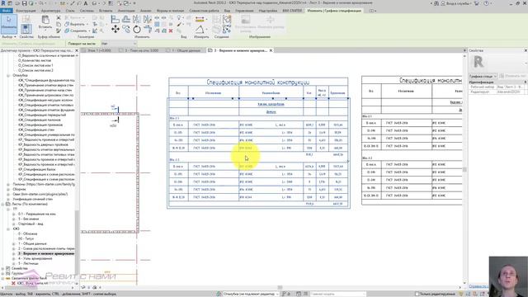Collapse the 'КЖ0' sheet set node
This screenshot has width=528, height=297.
[8, 229]
